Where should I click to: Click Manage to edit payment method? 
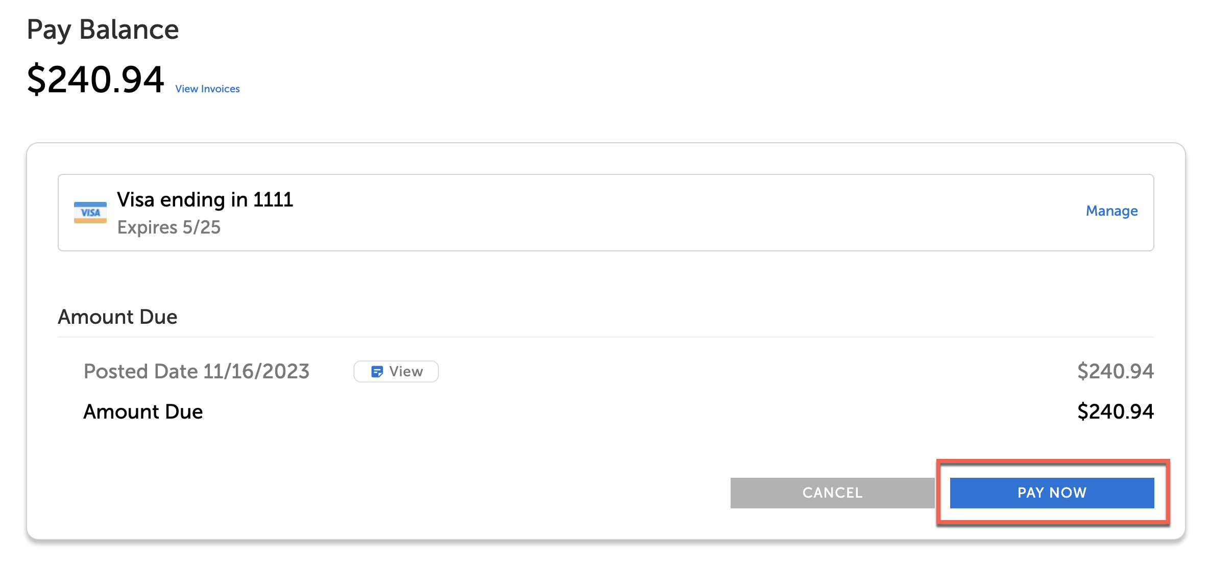pyautogui.click(x=1111, y=211)
